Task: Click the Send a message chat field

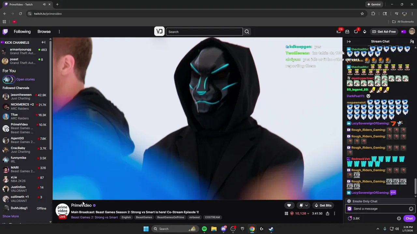Action: point(380,209)
